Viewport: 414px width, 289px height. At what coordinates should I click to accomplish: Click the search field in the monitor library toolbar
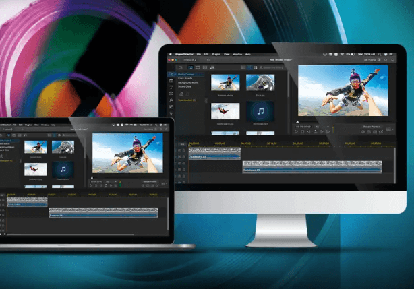[x=272, y=67]
